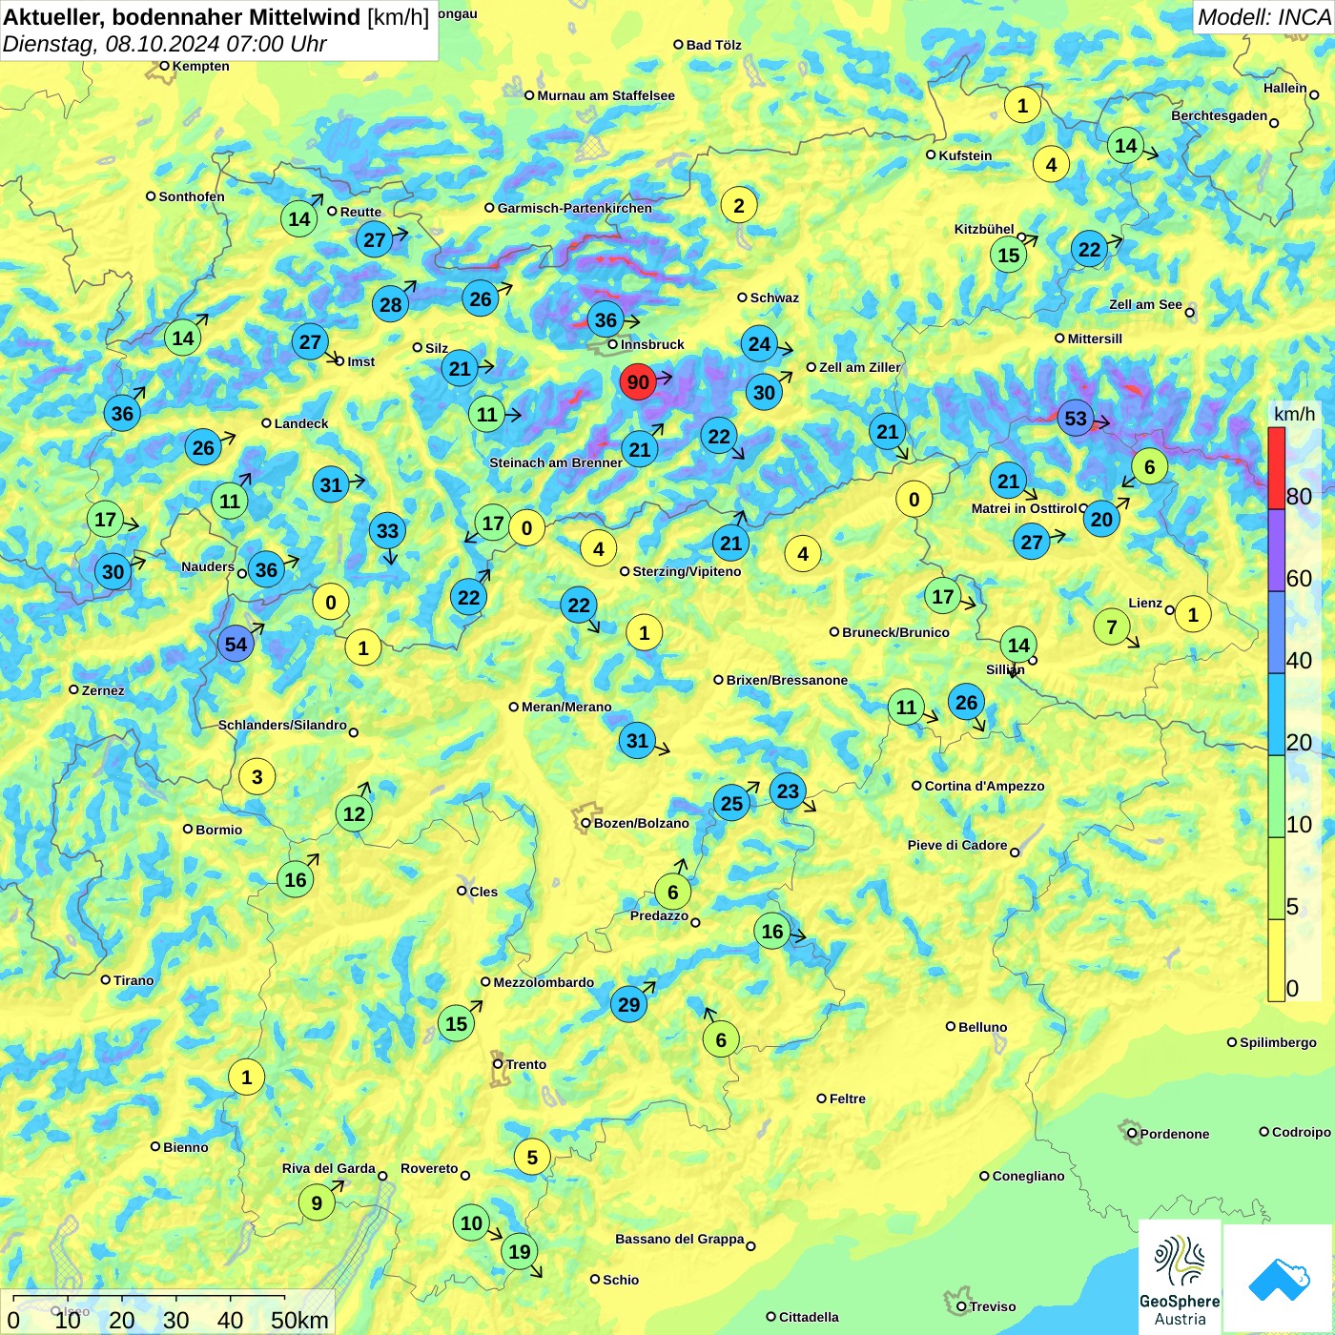Click the purple 60–80 legend segment

(x=1277, y=551)
